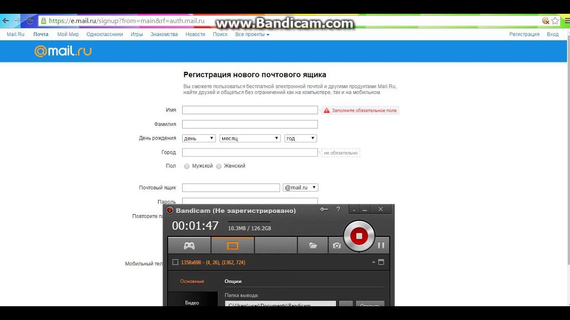Open the день birthday dropdown

[199, 138]
